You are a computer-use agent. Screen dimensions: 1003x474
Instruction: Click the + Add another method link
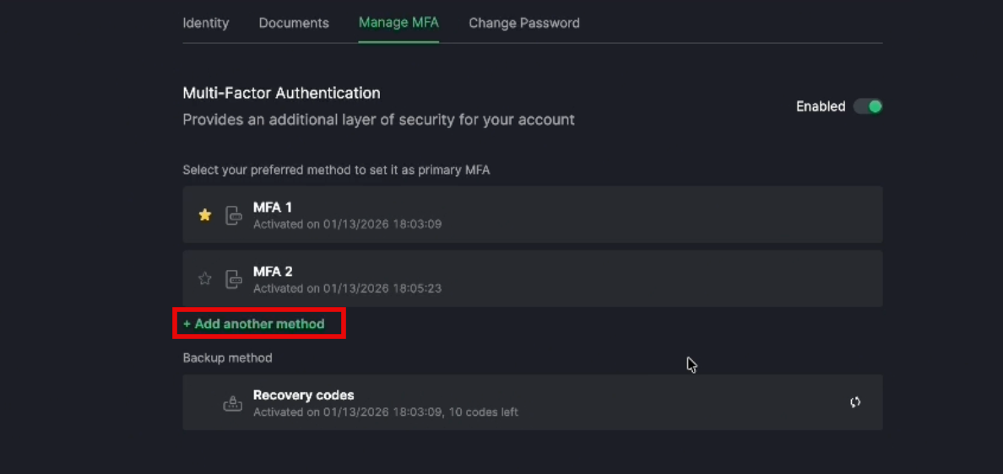pyautogui.click(x=254, y=324)
